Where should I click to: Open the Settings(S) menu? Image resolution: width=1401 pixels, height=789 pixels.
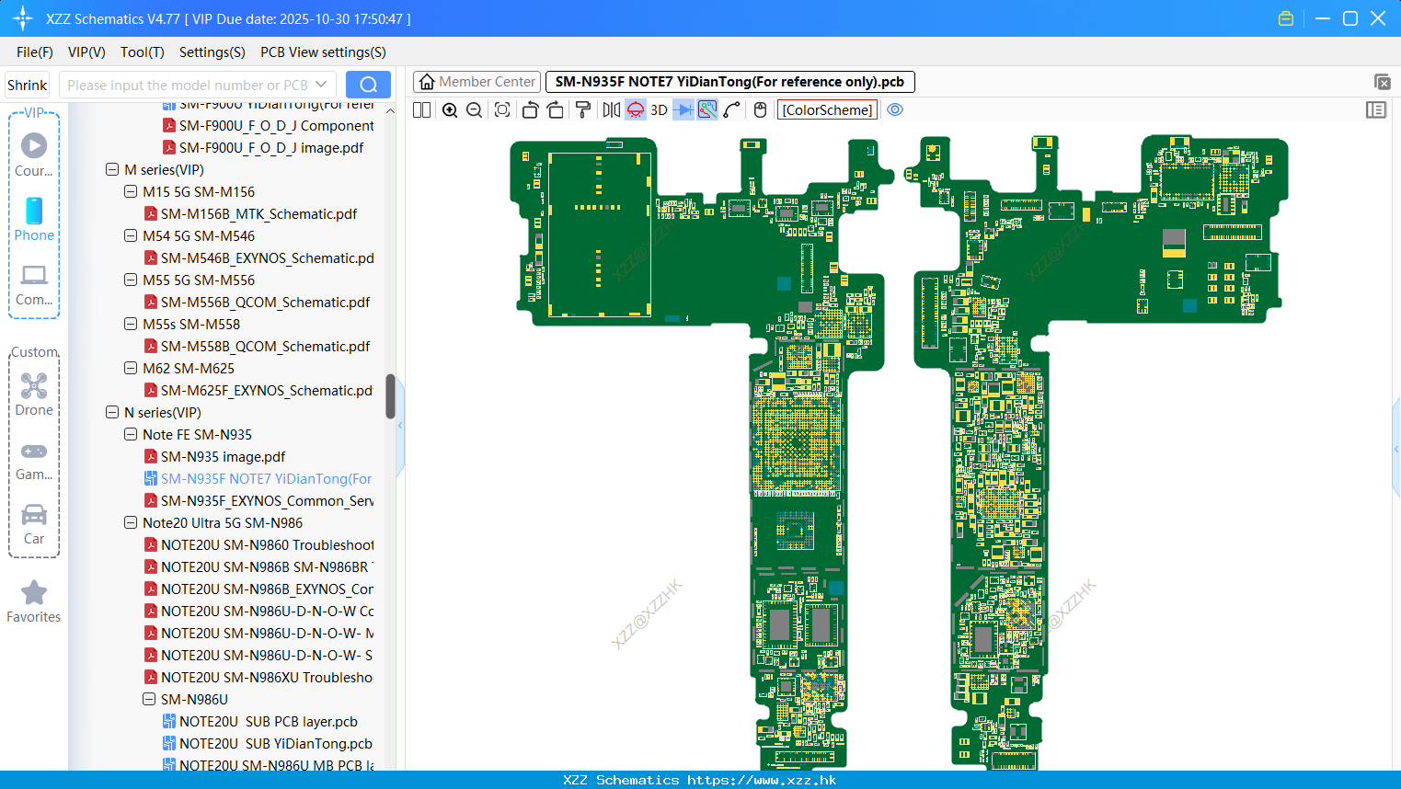point(212,52)
